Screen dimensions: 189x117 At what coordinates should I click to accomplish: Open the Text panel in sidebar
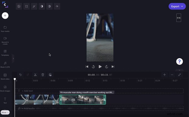tap(5, 101)
